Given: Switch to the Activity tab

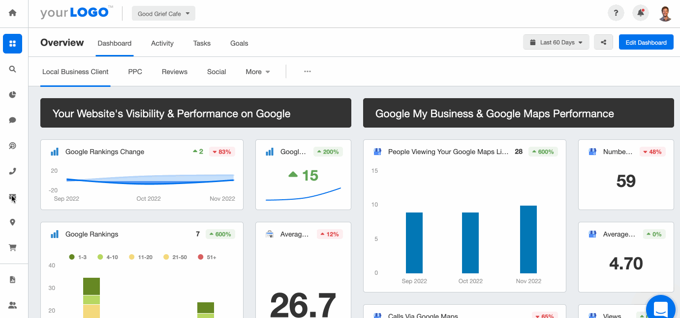Looking at the screenshot, I should click(x=162, y=43).
